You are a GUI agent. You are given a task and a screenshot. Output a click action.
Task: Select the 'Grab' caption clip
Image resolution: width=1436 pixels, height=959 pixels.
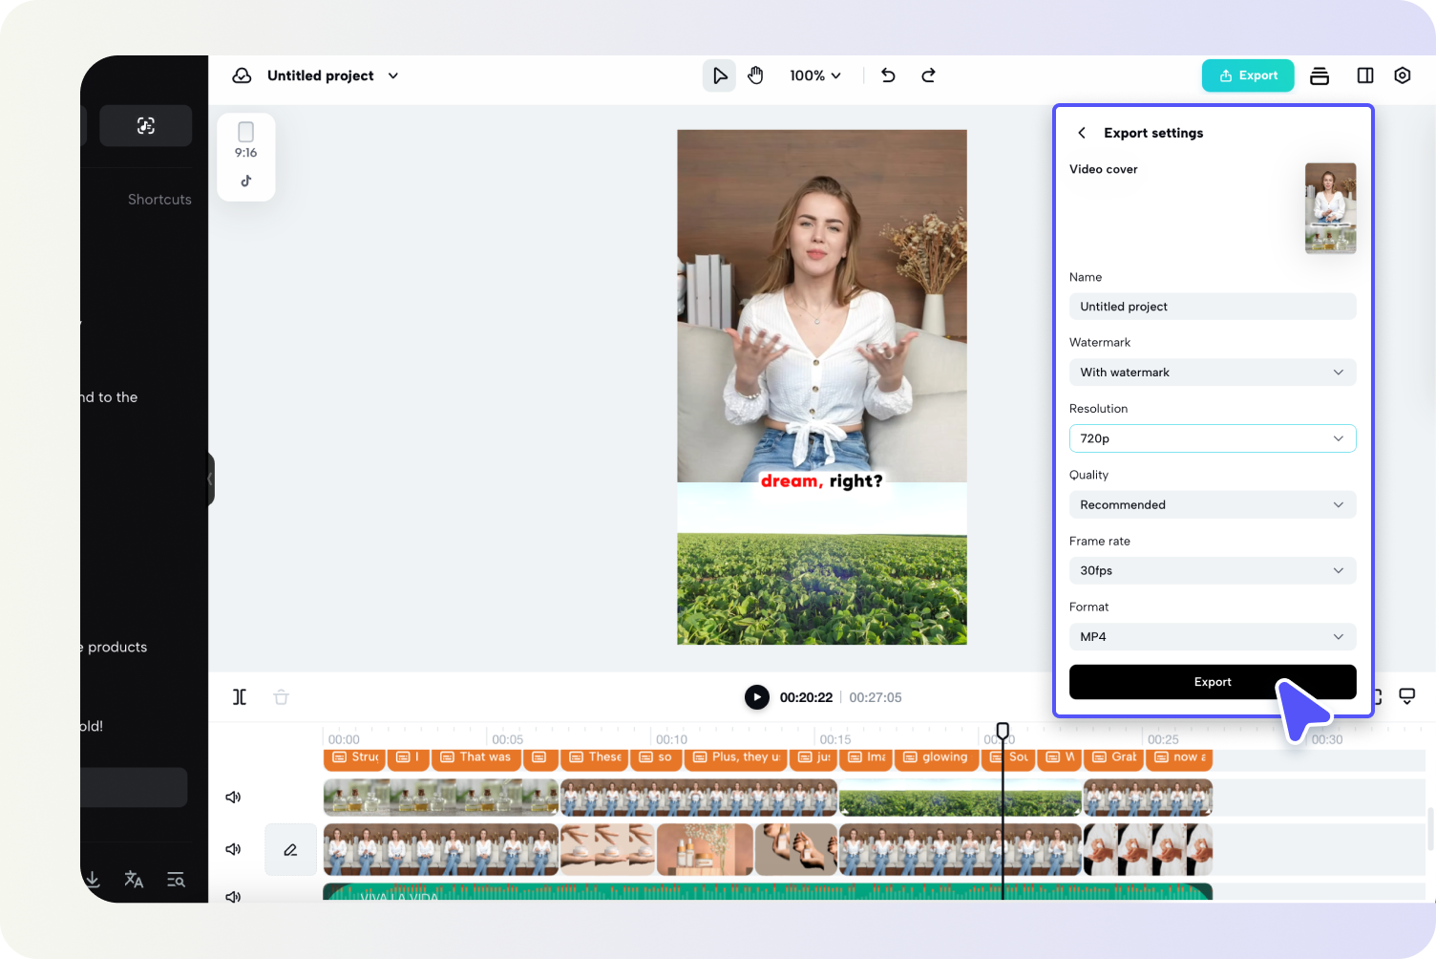(1114, 757)
